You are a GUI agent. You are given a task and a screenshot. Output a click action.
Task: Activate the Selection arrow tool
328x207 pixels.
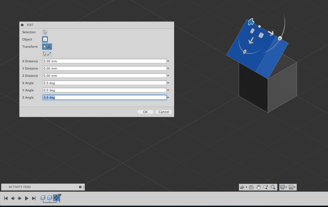click(45, 32)
